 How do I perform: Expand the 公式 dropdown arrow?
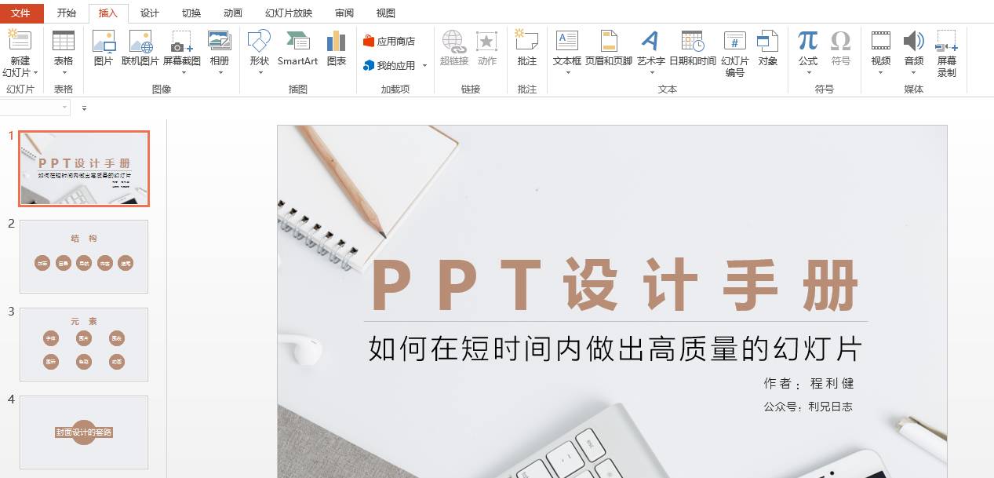pos(808,73)
